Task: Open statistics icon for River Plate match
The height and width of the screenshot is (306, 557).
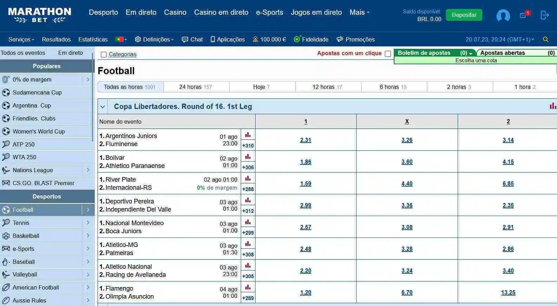Action: [248, 178]
